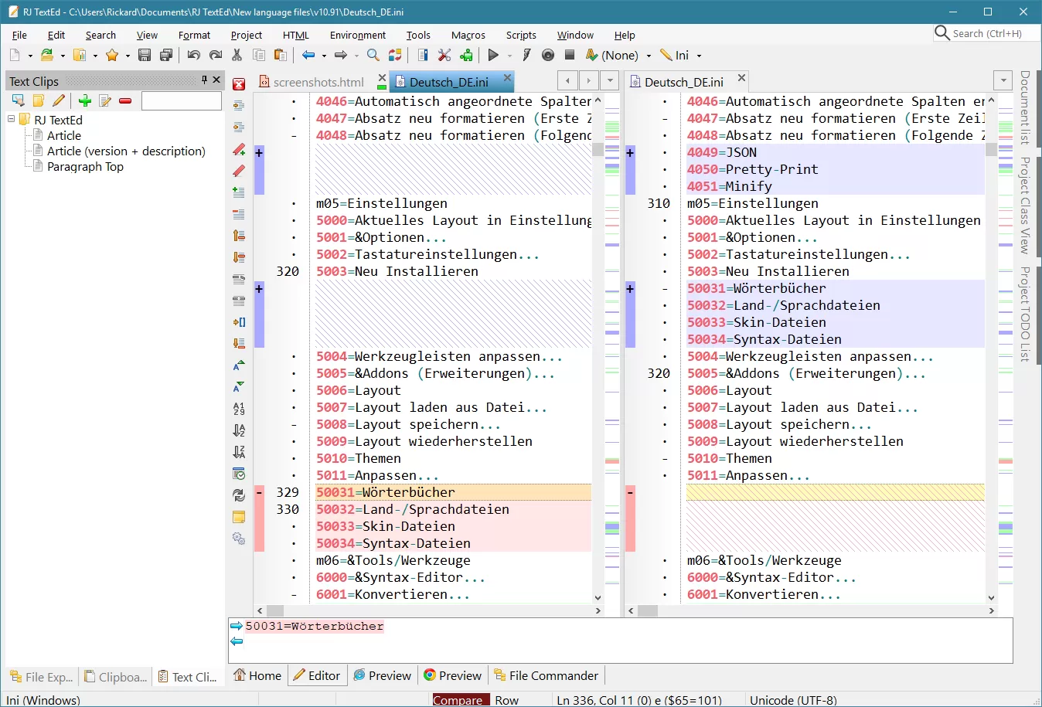Switch to the screenshots.html tab
This screenshot has width=1042, height=707.
click(318, 82)
